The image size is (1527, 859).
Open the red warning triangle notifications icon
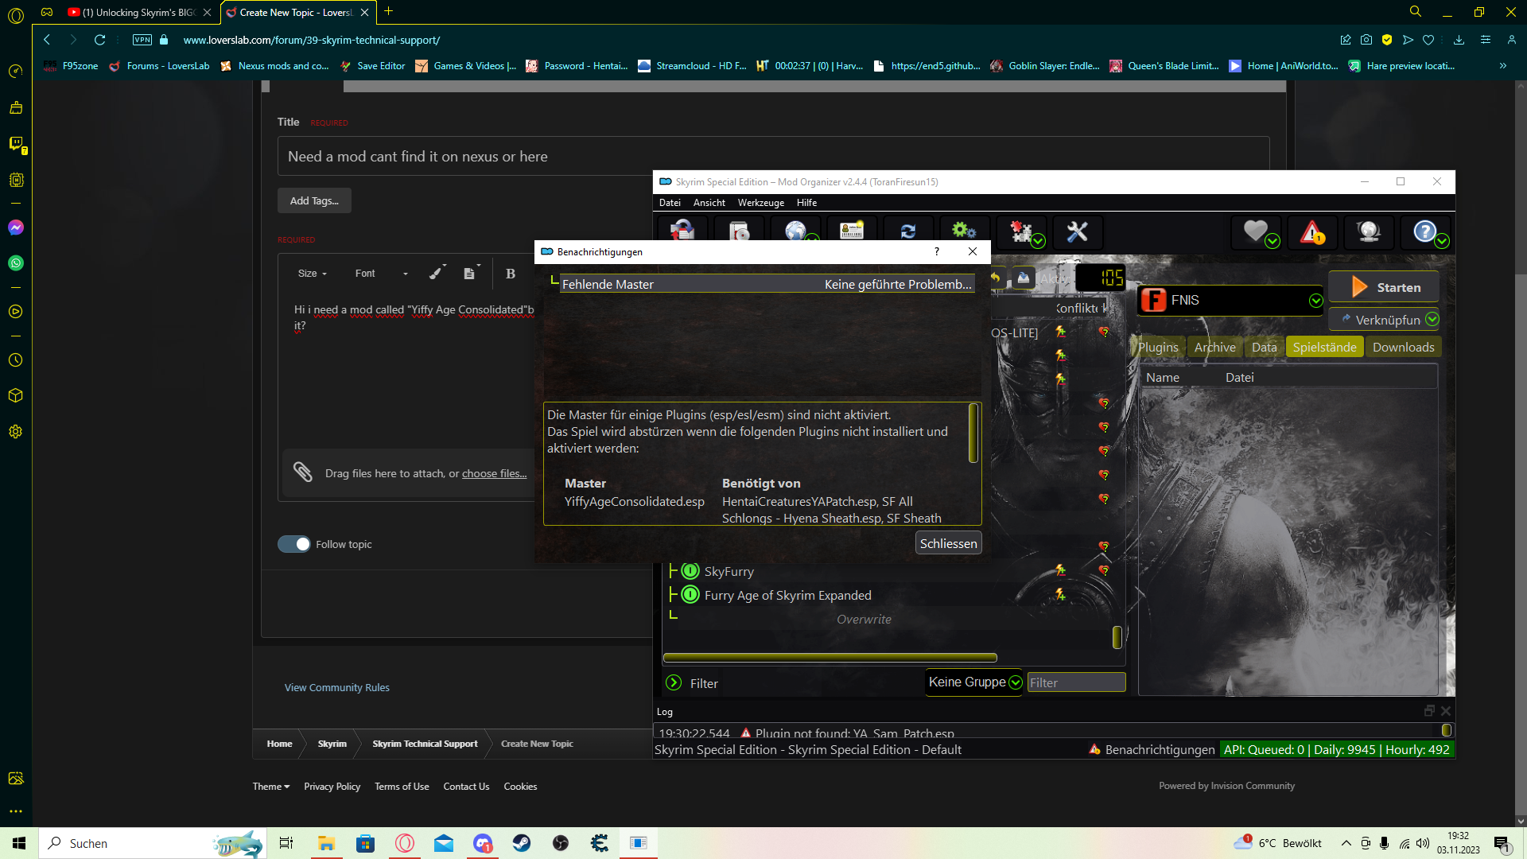pyautogui.click(x=1312, y=231)
